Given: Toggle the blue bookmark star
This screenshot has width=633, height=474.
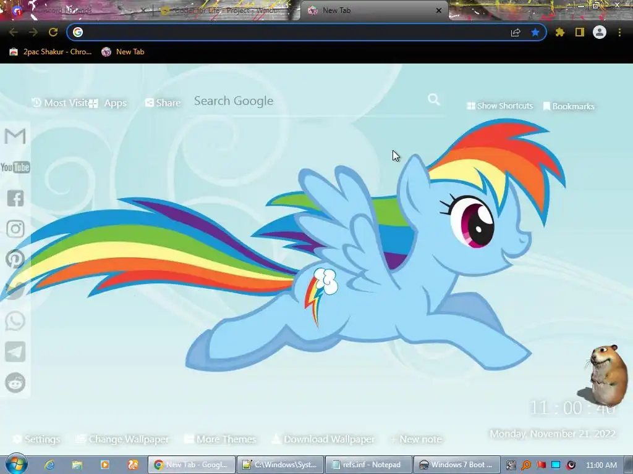Looking at the screenshot, I should 535,32.
